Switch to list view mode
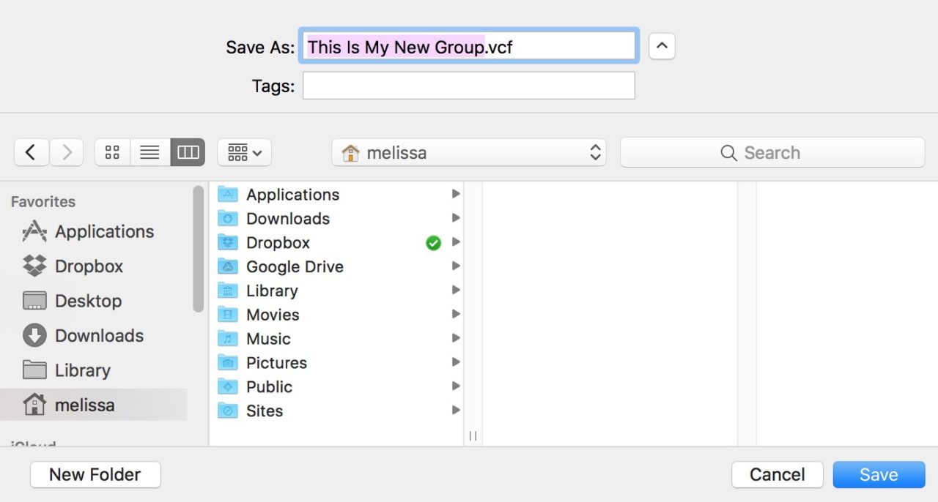The height and width of the screenshot is (502, 938). tap(149, 152)
